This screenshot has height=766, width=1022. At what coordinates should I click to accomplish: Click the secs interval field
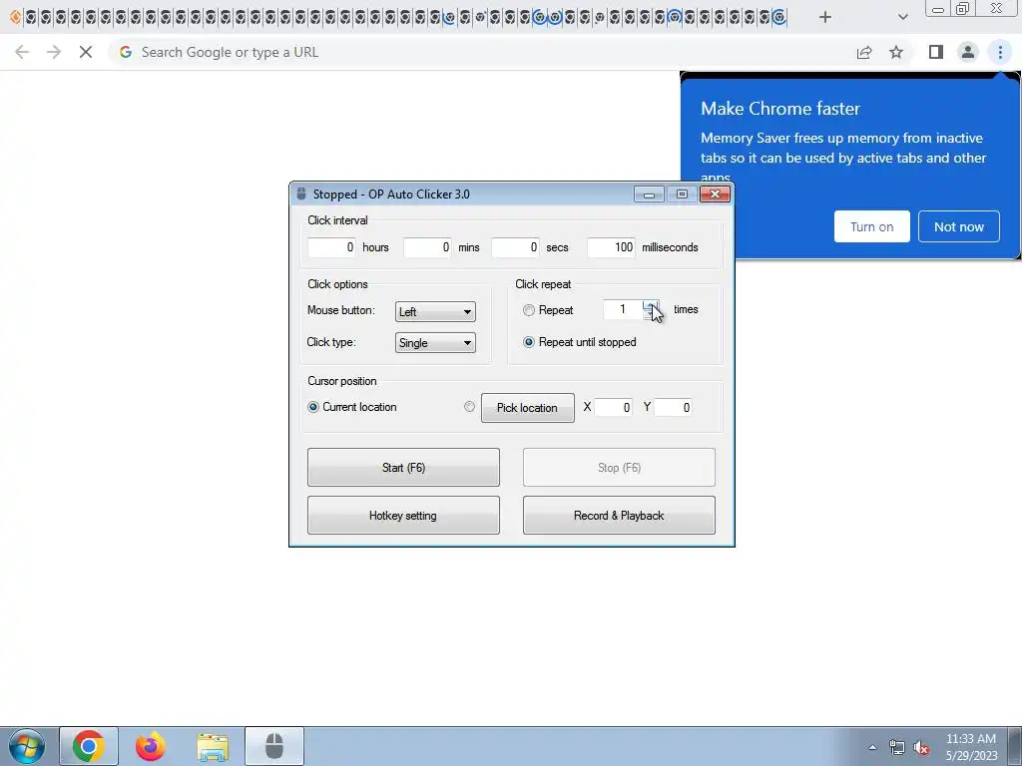pyautogui.click(x=515, y=247)
